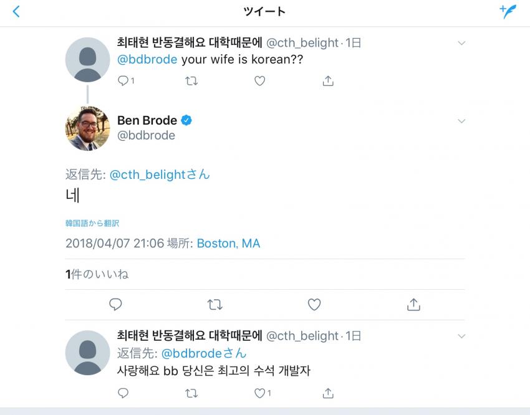Viewport: 530px width, 415px height.
Task: Like the bottom reply tweet with 1 like
Action: pos(261,393)
